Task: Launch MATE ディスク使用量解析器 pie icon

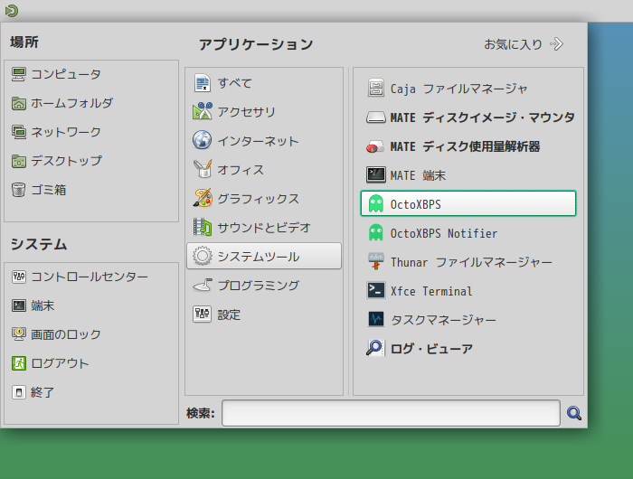Action: point(376,146)
